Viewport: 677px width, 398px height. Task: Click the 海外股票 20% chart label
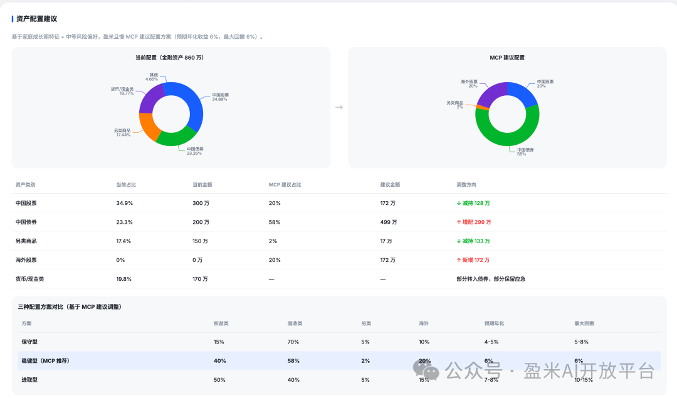[x=470, y=84]
